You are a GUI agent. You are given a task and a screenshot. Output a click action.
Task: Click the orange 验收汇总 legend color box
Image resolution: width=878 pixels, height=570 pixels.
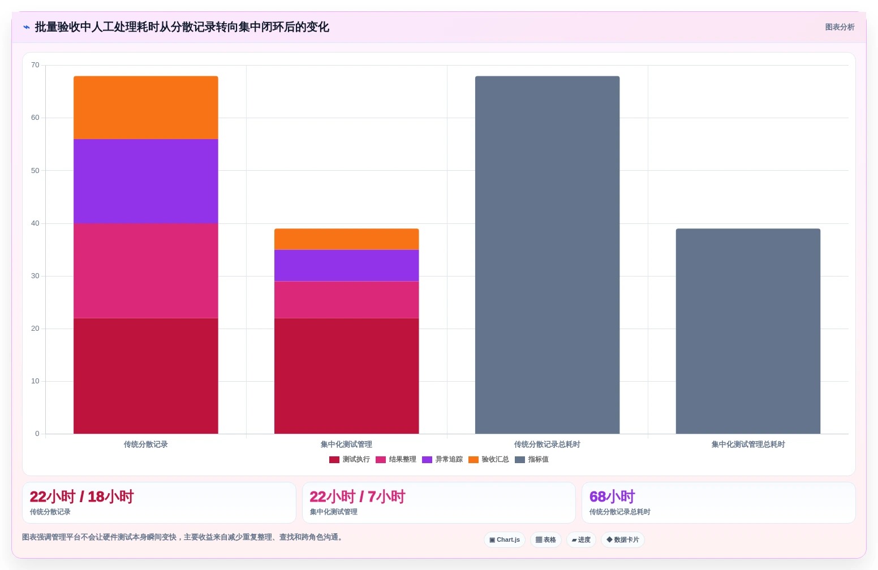(x=474, y=460)
